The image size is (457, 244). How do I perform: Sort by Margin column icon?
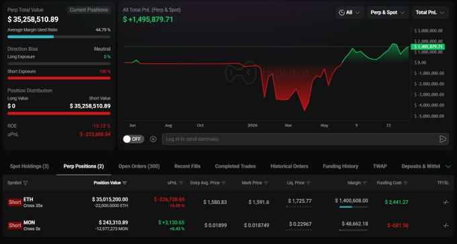[365, 183]
